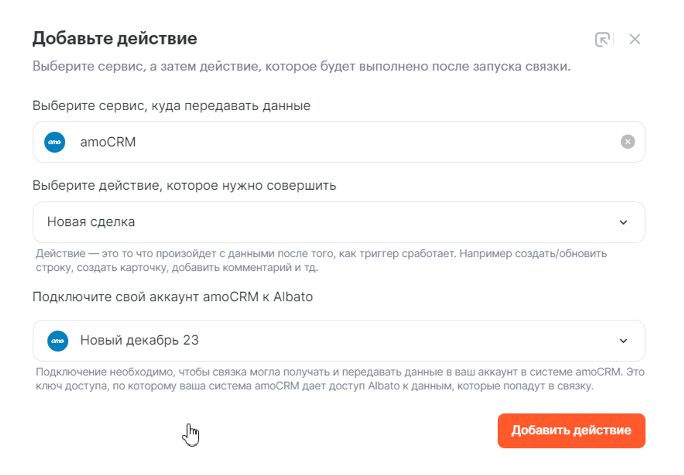Close the 'Добавьте действие' dialog
Image resolution: width=684 pixels, height=475 pixels.
click(x=634, y=39)
